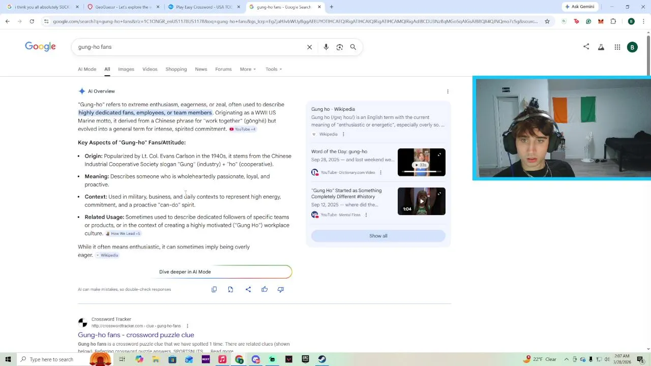Open more options for the Dictionary.com video
The width and height of the screenshot is (651, 366).
(x=380, y=172)
